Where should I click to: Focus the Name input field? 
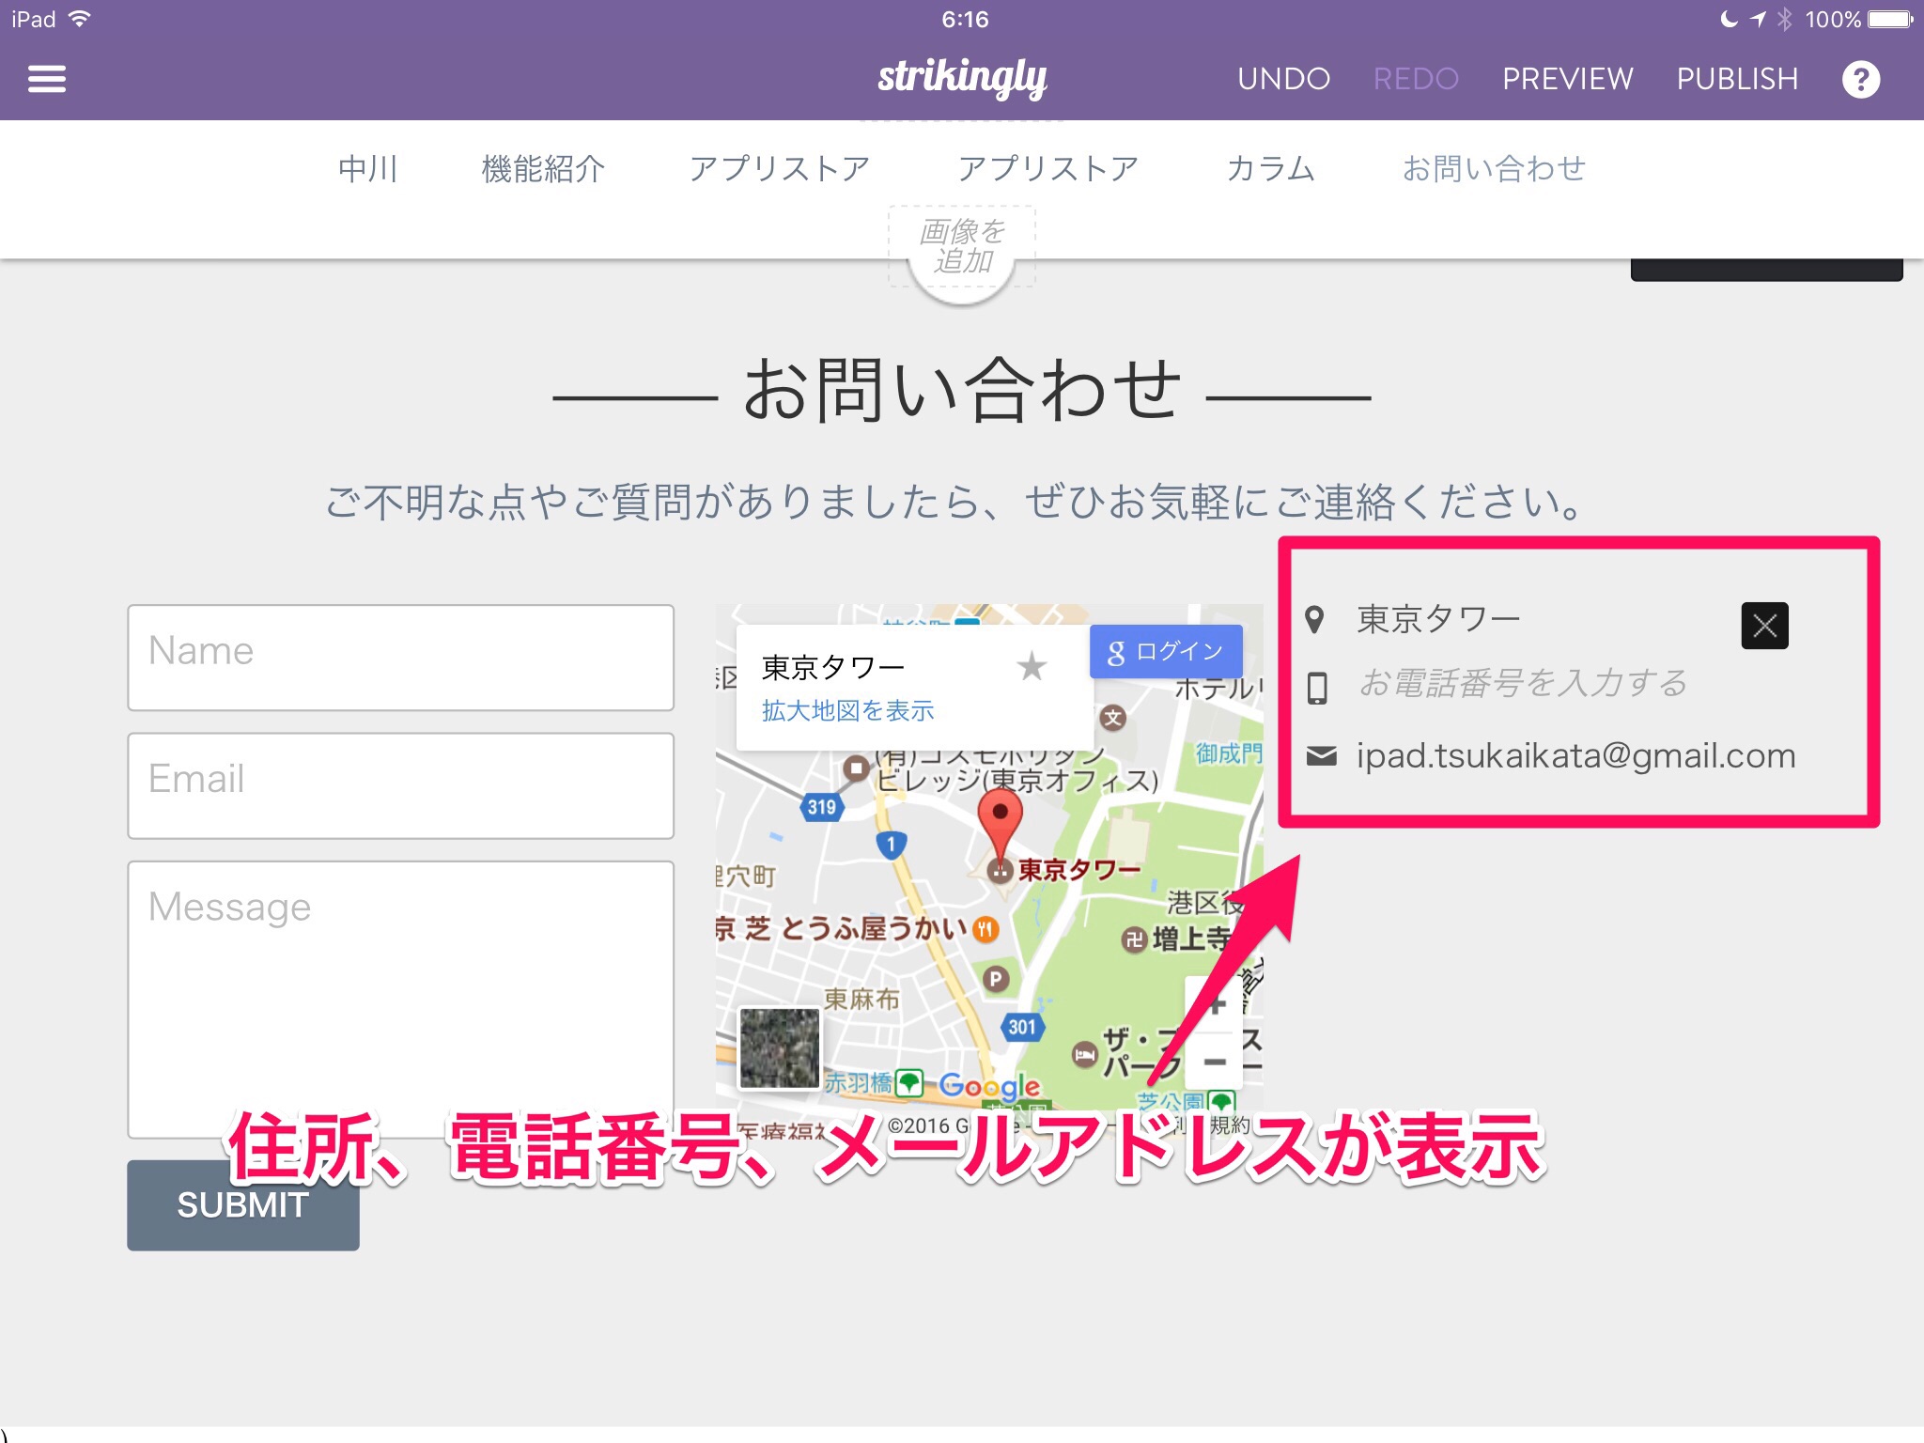tap(400, 657)
